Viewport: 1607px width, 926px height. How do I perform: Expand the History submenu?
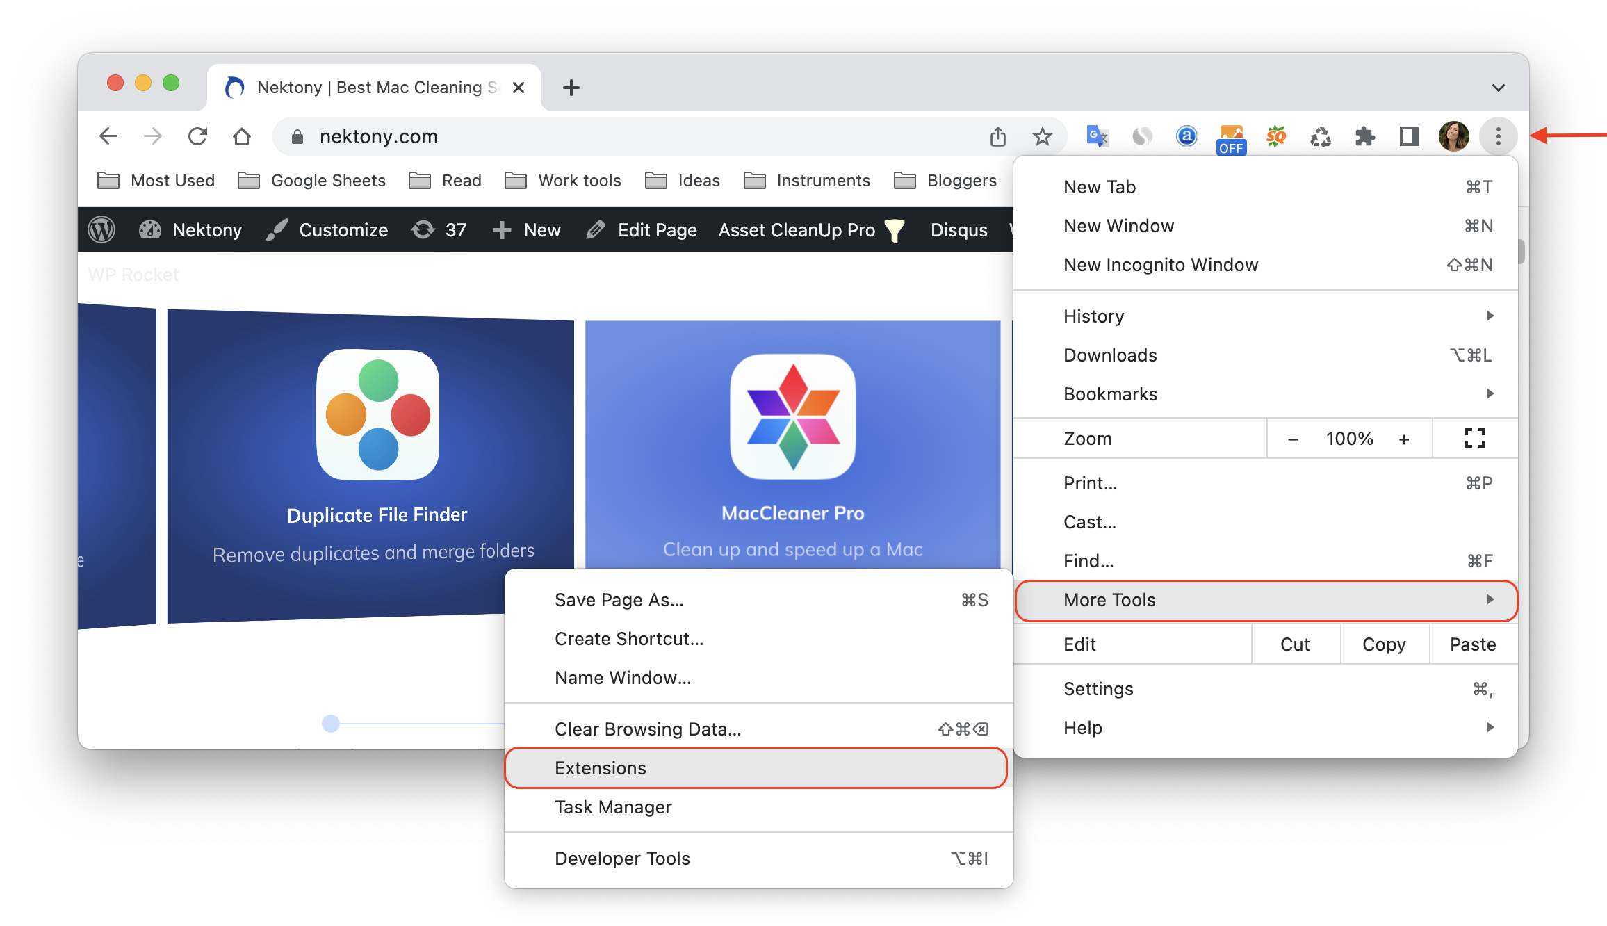tap(1266, 316)
